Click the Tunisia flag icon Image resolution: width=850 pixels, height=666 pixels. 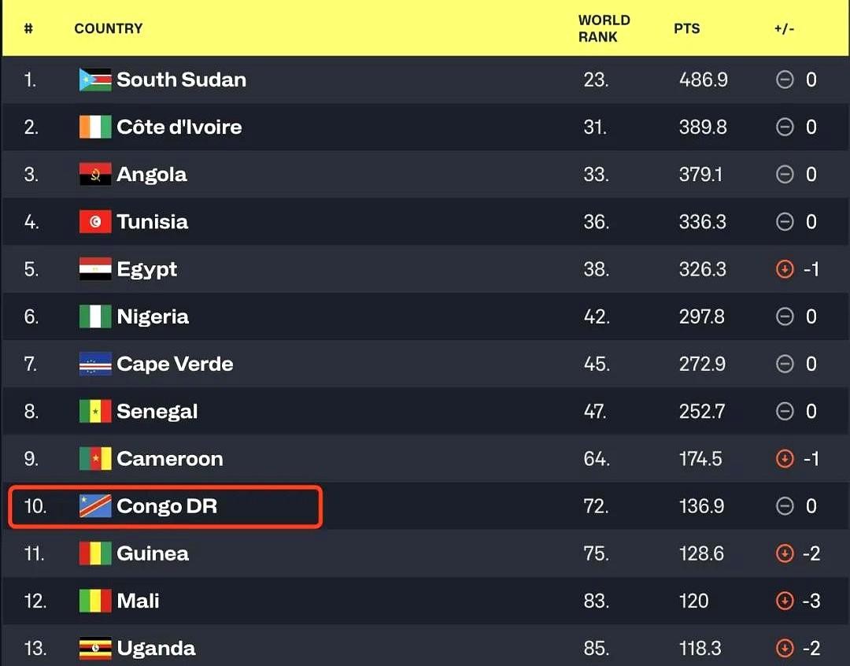pos(95,222)
